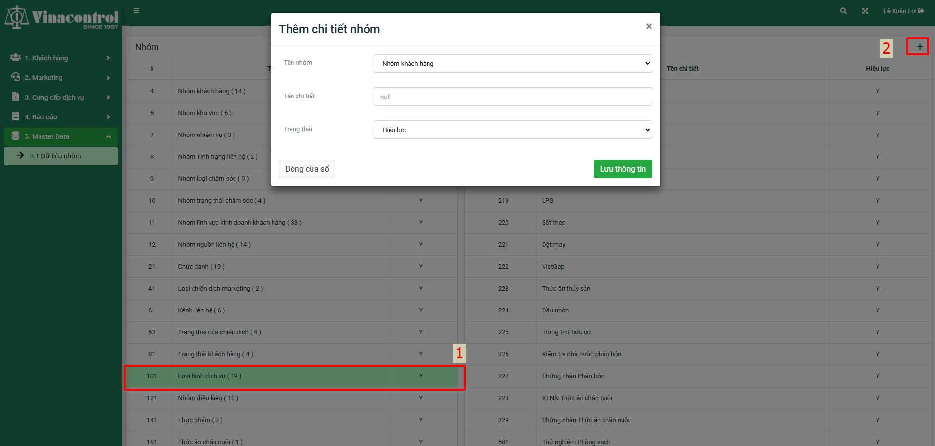Viewport: 935px width, 446px height.
Task: Open the Trạng thái dropdown
Action: (512, 130)
